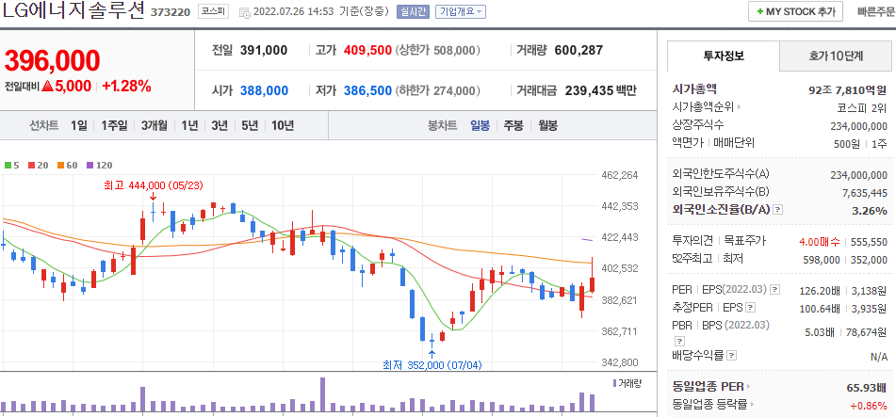The height and width of the screenshot is (417, 896).
Task: Click the current price 396,000
Action: [x=52, y=60]
